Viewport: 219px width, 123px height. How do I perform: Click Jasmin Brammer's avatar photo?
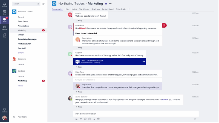coord(70,98)
